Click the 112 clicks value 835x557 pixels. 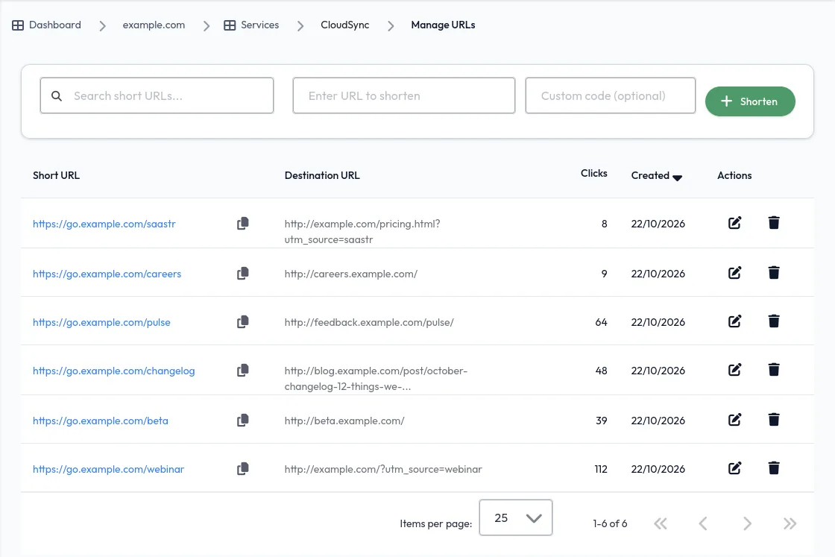pyautogui.click(x=601, y=469)
